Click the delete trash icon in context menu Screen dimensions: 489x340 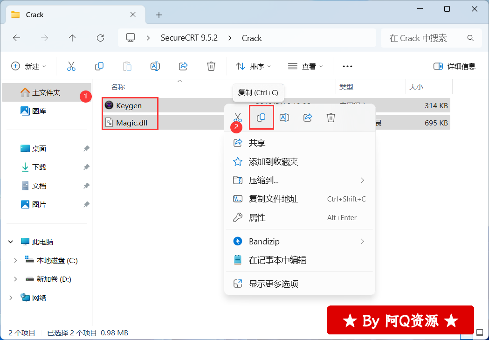point(331,118)
